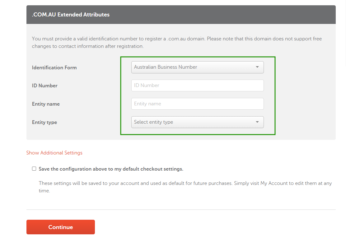Open Show Additional Settings link
Viewport: 346px width, 239px height.
coord(54,153)
